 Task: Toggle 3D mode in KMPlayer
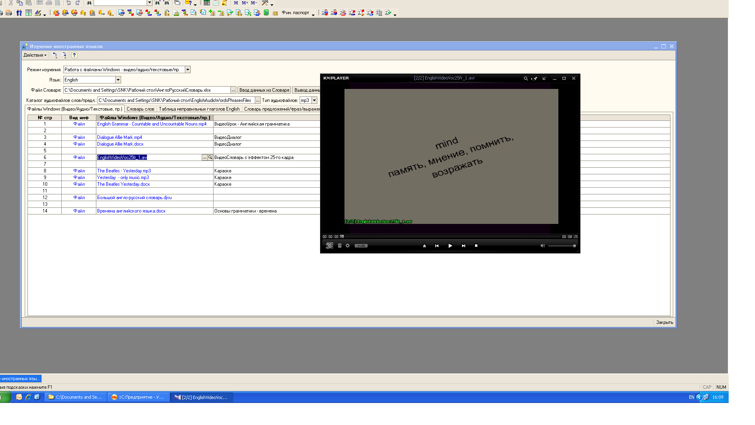click(329, 246)
